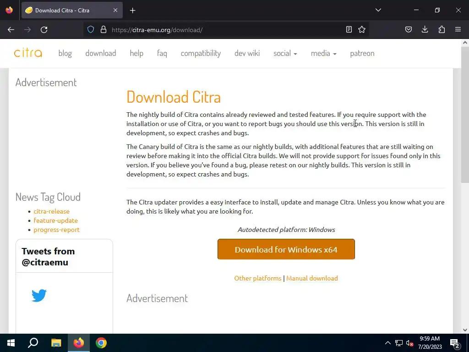Click the site padlock icon
The image size is (469, 352).
click(x=104, y=30)
